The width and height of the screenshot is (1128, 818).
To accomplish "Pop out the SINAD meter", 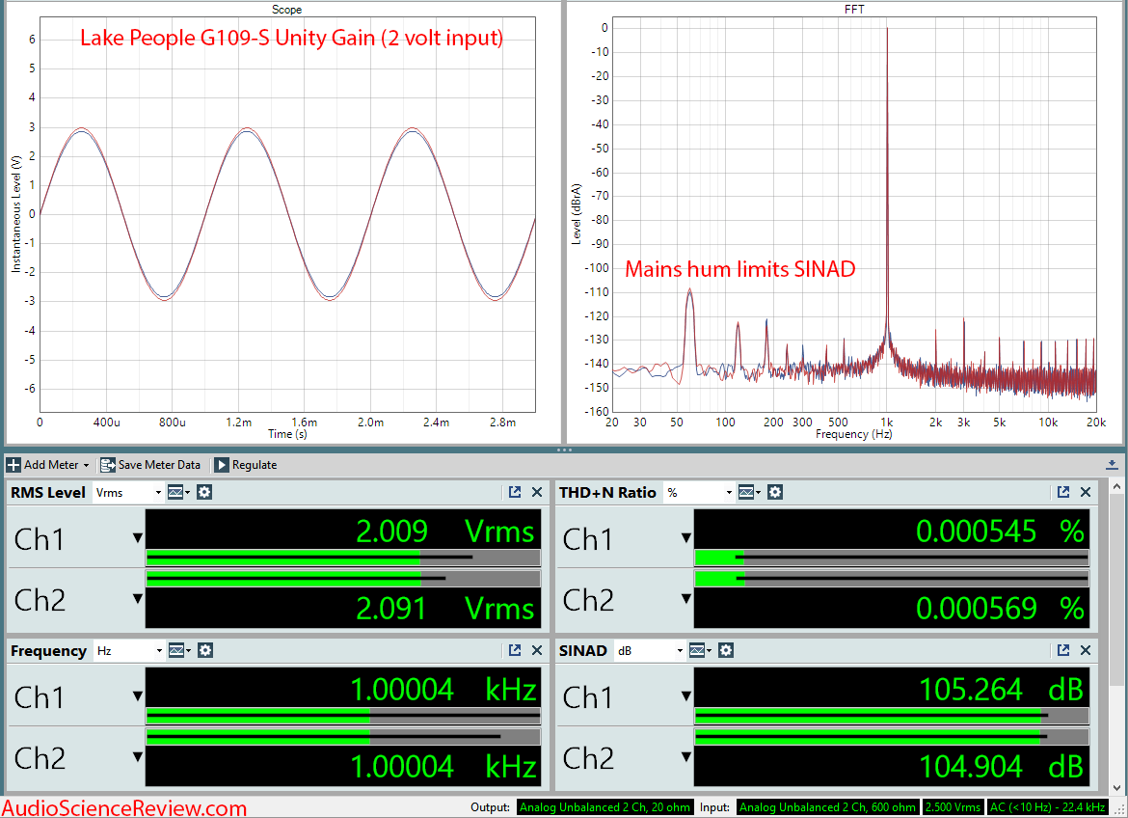I will click(1063, 651).
